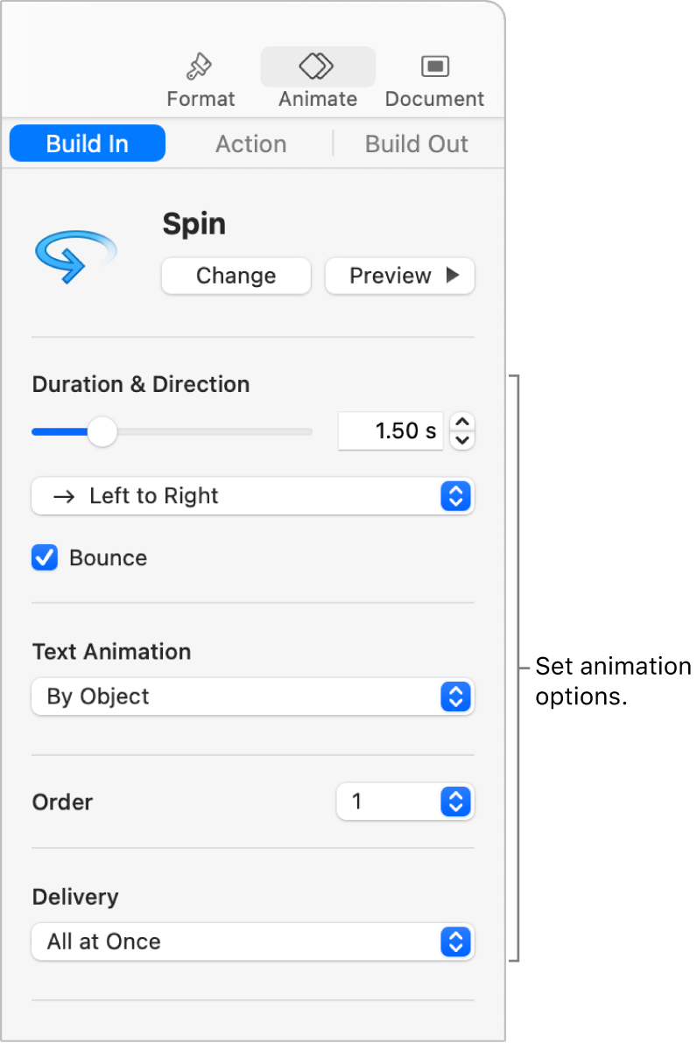Click the up arrow on the duration stepper
This screenshot has width=697, height=1043.
pyautogui.click(x=461, y=423)
